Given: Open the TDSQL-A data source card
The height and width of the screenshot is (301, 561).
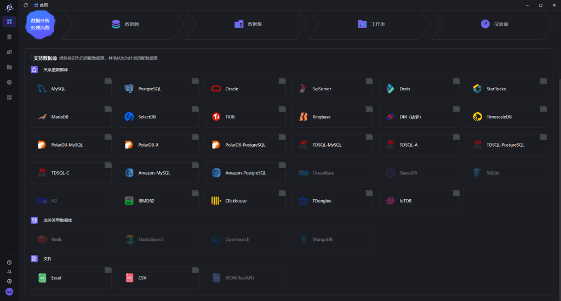Looking at the screenshot, I should point(419,145).
